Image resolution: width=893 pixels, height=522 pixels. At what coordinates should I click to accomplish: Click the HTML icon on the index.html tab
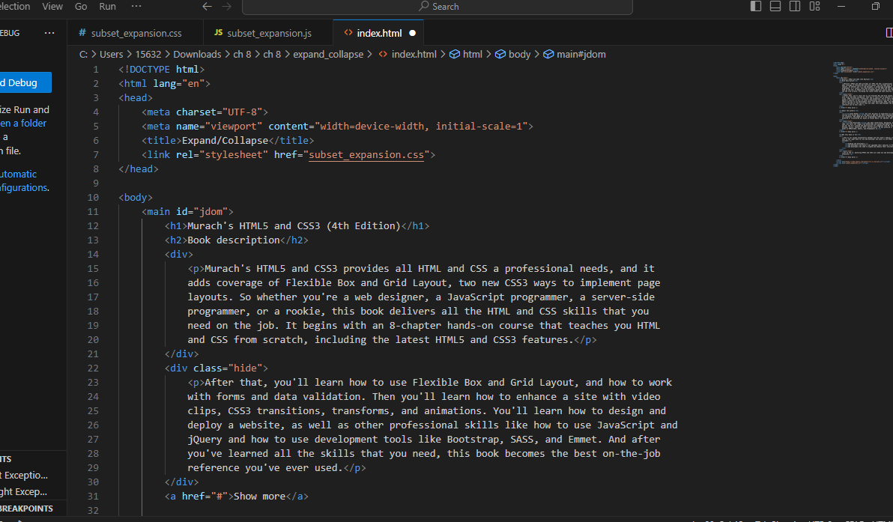348,33
